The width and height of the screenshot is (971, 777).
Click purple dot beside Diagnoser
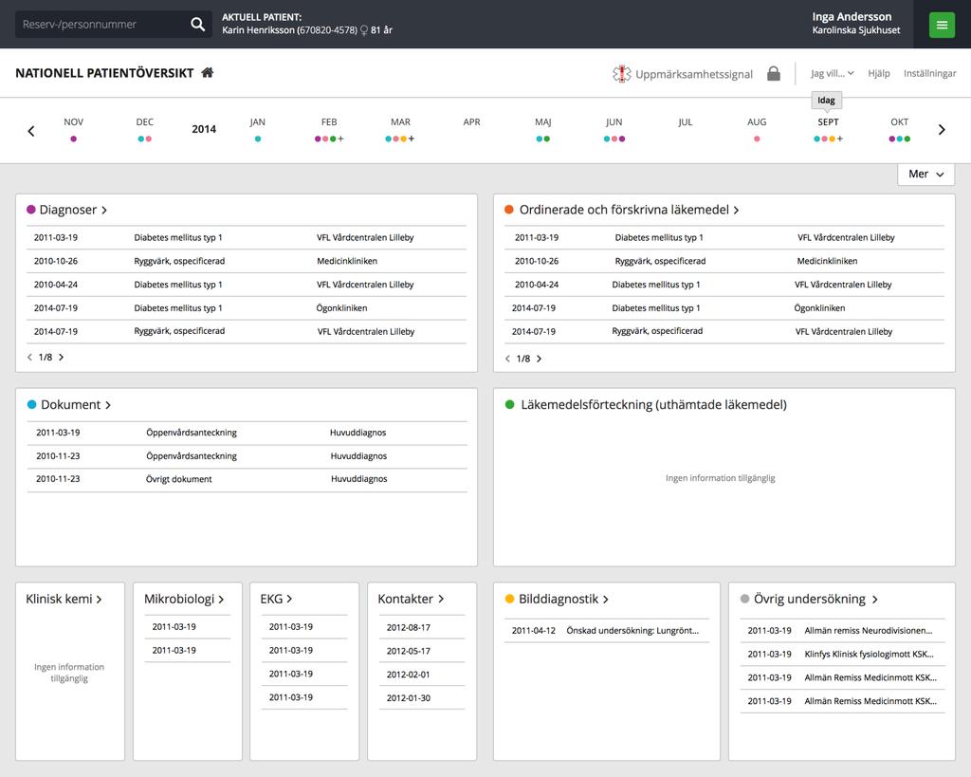(31, 210)
